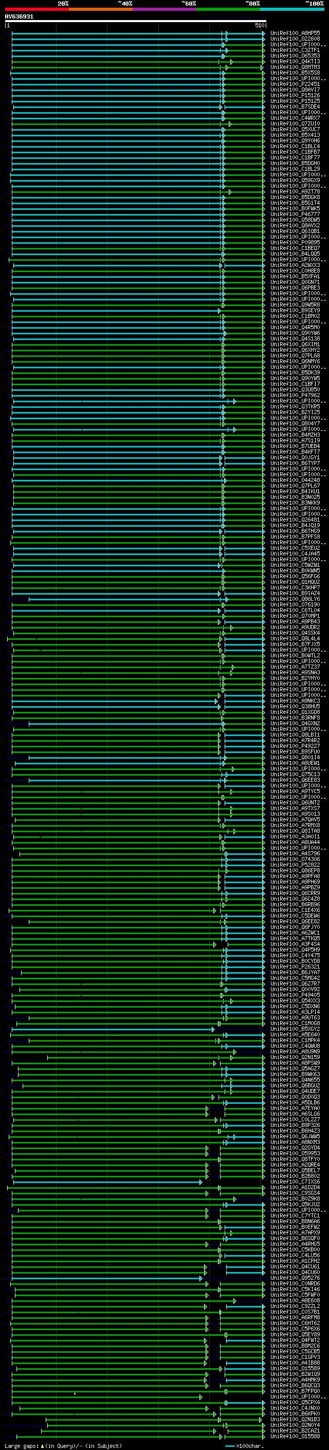The image size is (329, 1450).
Task: Select hit label UniRef100_Q9Y0H6
Action: [295, 141]
